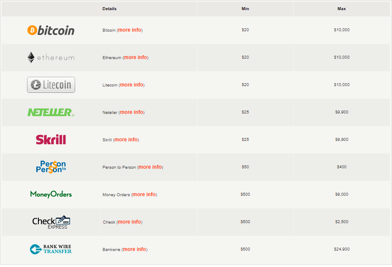Select Litecoin maximum $10,000 cell

(x=341, y=85)
